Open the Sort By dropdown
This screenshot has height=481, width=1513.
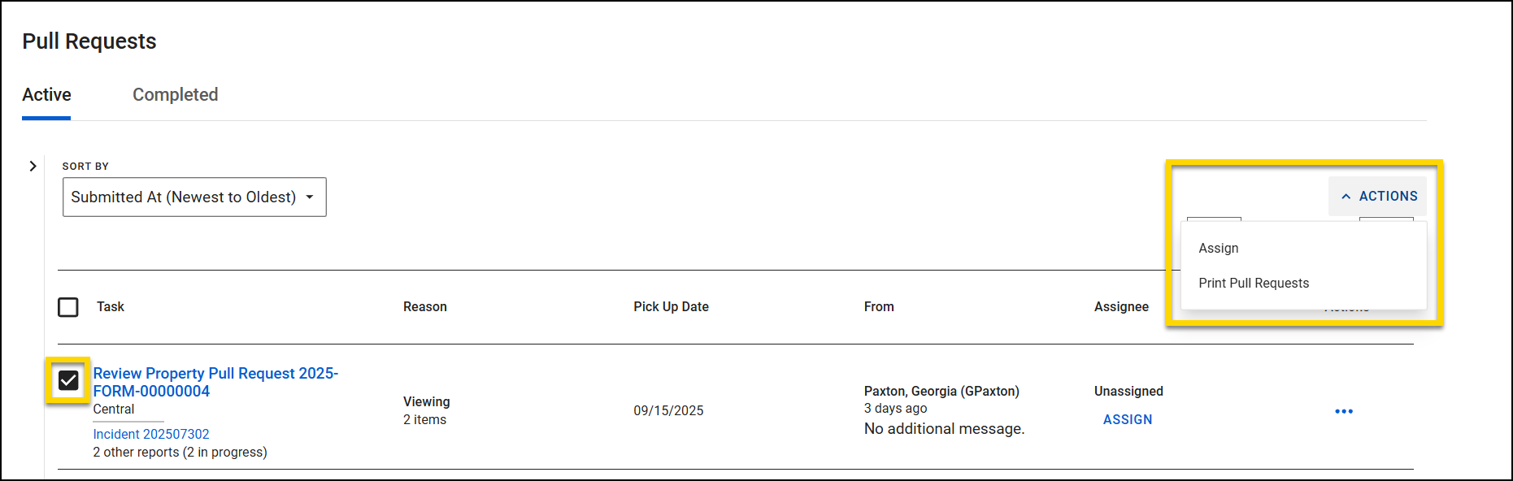point(194,197)
